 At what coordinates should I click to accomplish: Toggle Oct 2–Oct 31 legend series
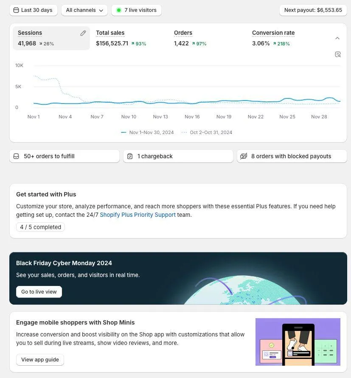tap(207, 132)
